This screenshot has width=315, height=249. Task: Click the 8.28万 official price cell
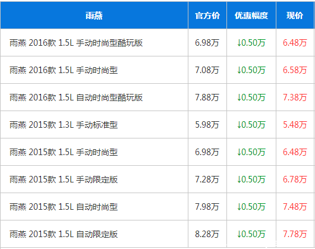[x=207, y=234]
